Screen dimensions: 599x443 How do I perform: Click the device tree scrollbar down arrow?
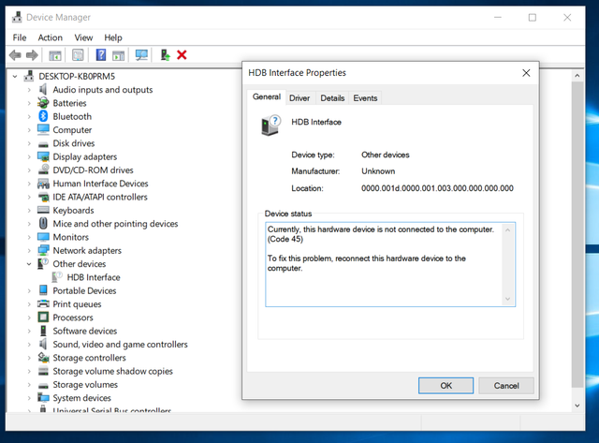tap(577, 406)
